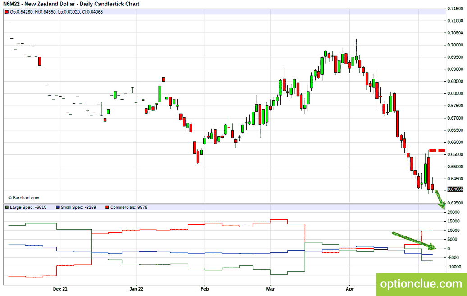Click the 20000 COT axis label

[453, 212]
